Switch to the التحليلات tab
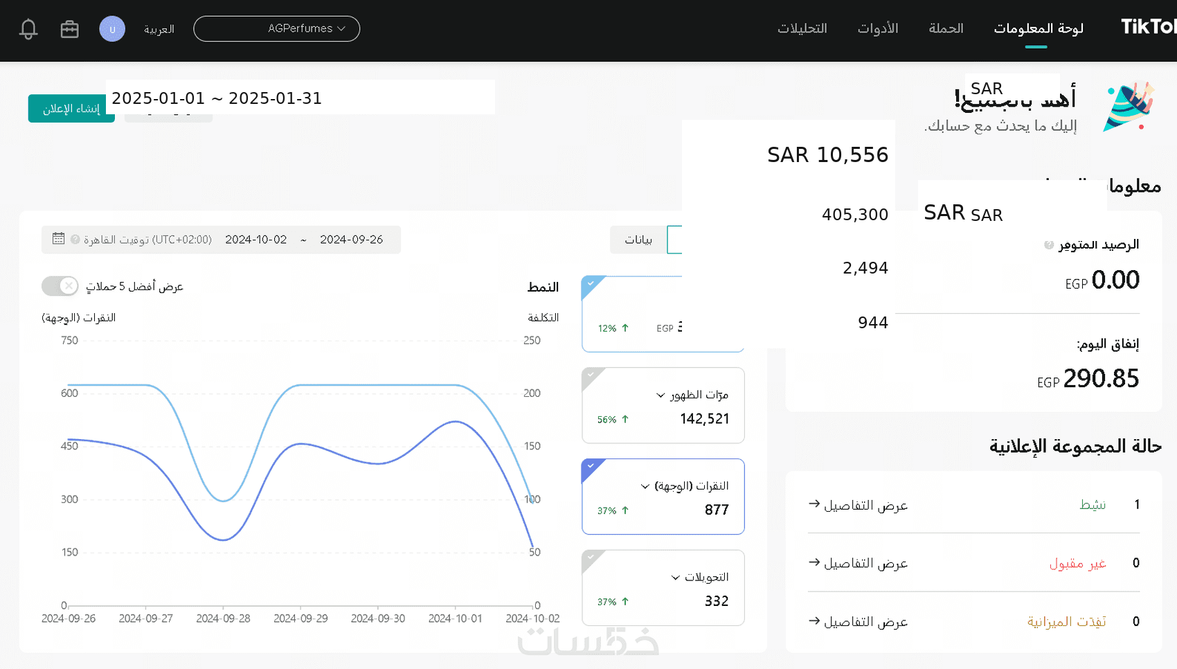The image size is (1177, 669). [802, 28]
